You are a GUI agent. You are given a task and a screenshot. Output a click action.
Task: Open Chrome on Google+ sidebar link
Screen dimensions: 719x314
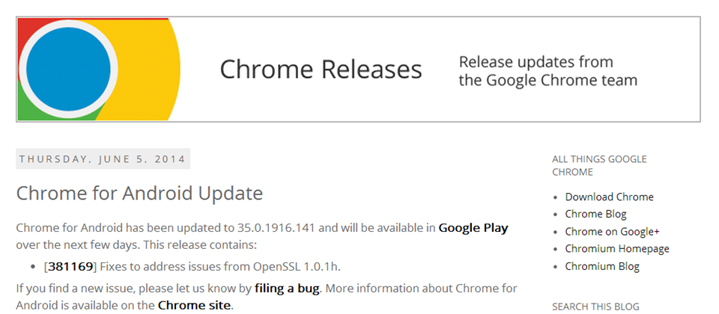612,232
